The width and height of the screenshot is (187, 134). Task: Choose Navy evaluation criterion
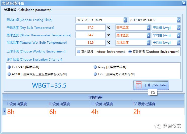(95, 67)
